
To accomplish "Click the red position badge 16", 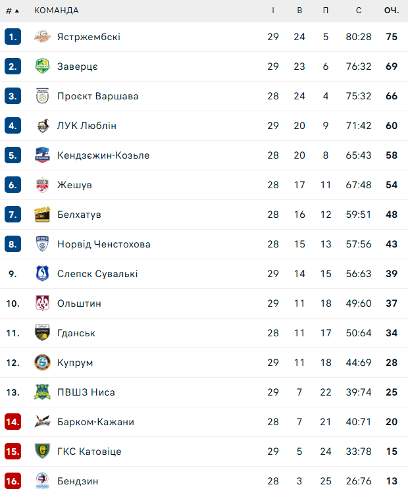I will [13, 481].
